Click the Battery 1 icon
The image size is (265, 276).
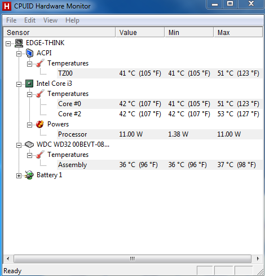(x=29, y=175)
